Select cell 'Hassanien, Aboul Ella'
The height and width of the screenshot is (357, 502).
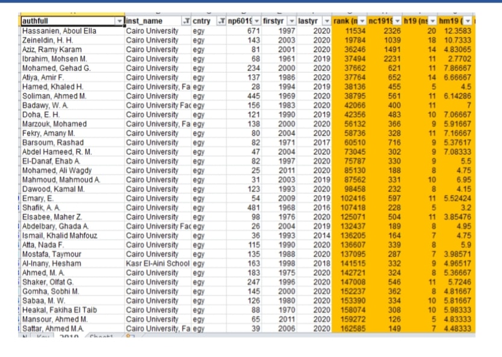[72, 31]
